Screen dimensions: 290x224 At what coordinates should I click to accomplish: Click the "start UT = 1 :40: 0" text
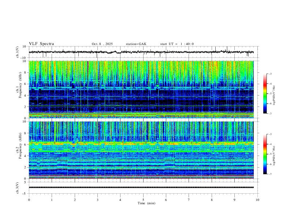click(177, 44)
